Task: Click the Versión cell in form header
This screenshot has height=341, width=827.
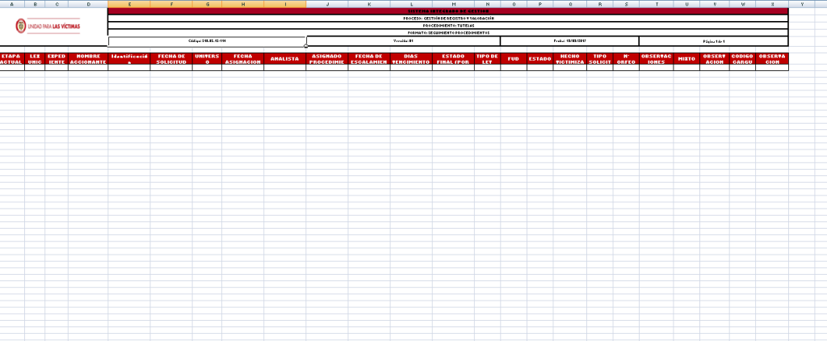Action: pyautogui.click(x=403, y=40)
